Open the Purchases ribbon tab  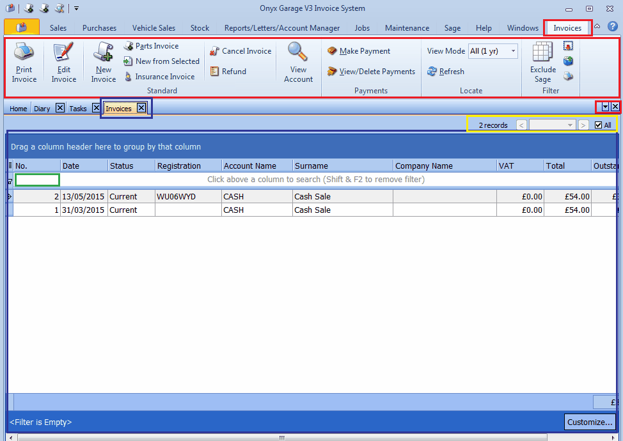pos(99,27)
